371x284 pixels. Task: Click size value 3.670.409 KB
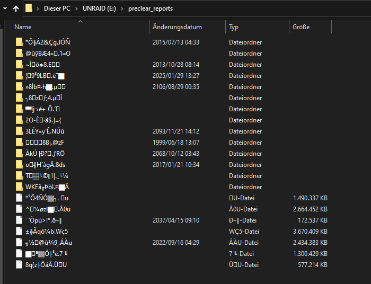tap(310, 231)
